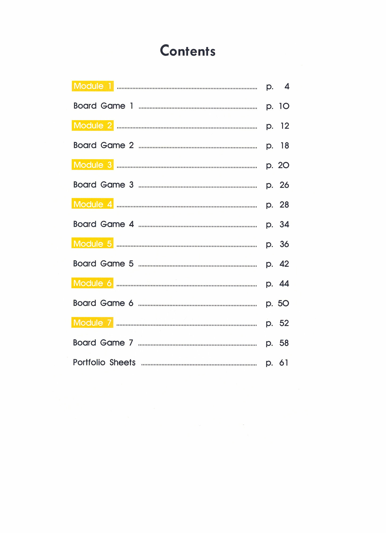
Task: Click the Board Game 5 entry
Action: pos(103,264)
